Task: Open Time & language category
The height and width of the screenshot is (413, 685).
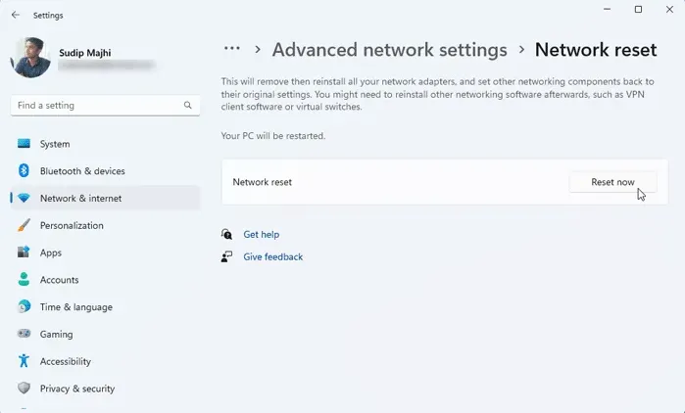Action: pyautogui.click(x=105, y=307)
